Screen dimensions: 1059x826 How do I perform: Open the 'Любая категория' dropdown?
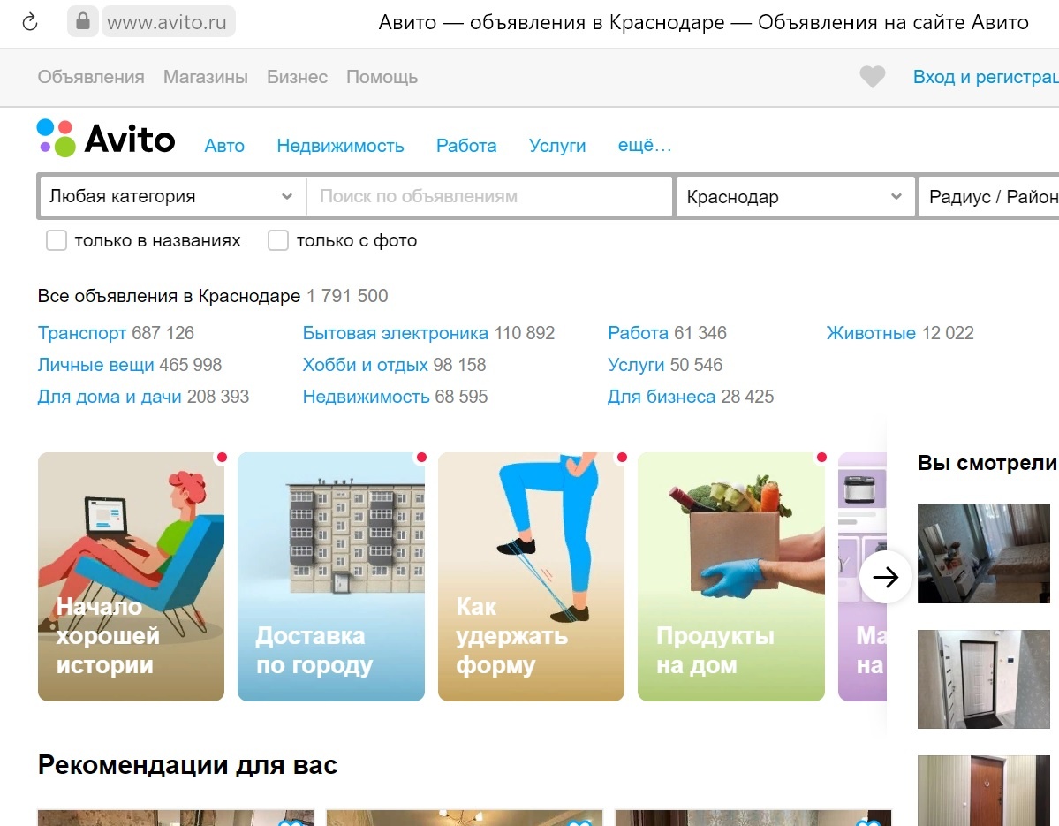(173, 196)
